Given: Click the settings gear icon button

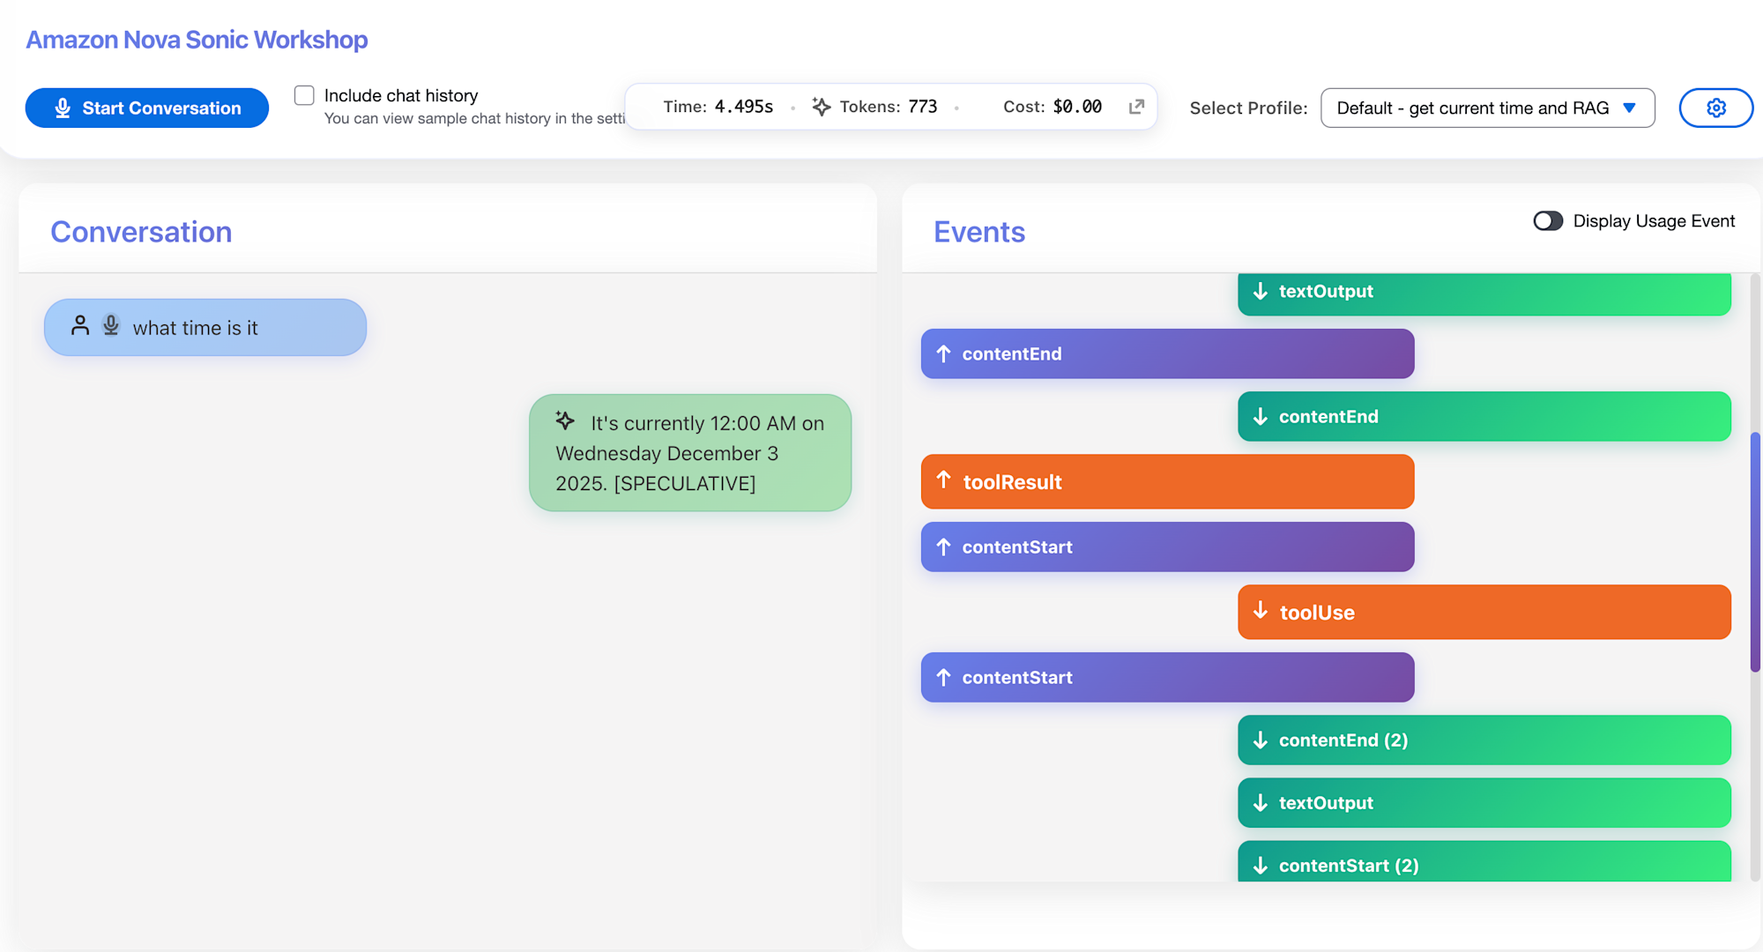Looking at the screenshot, I should pyautogui.click(x=1715, y=108).
